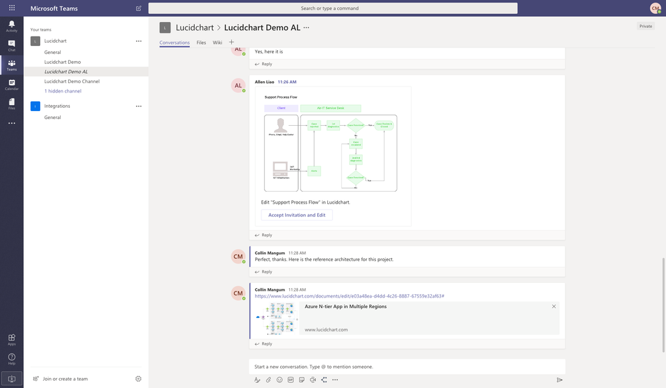Close the Azure N-tier link preview
This screenshot has height=388, width=666.
pos(554,306)
